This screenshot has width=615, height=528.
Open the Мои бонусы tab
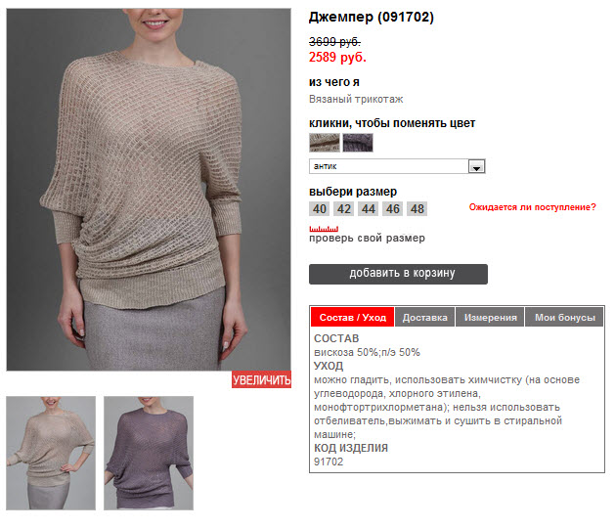[x=564, y=317]
